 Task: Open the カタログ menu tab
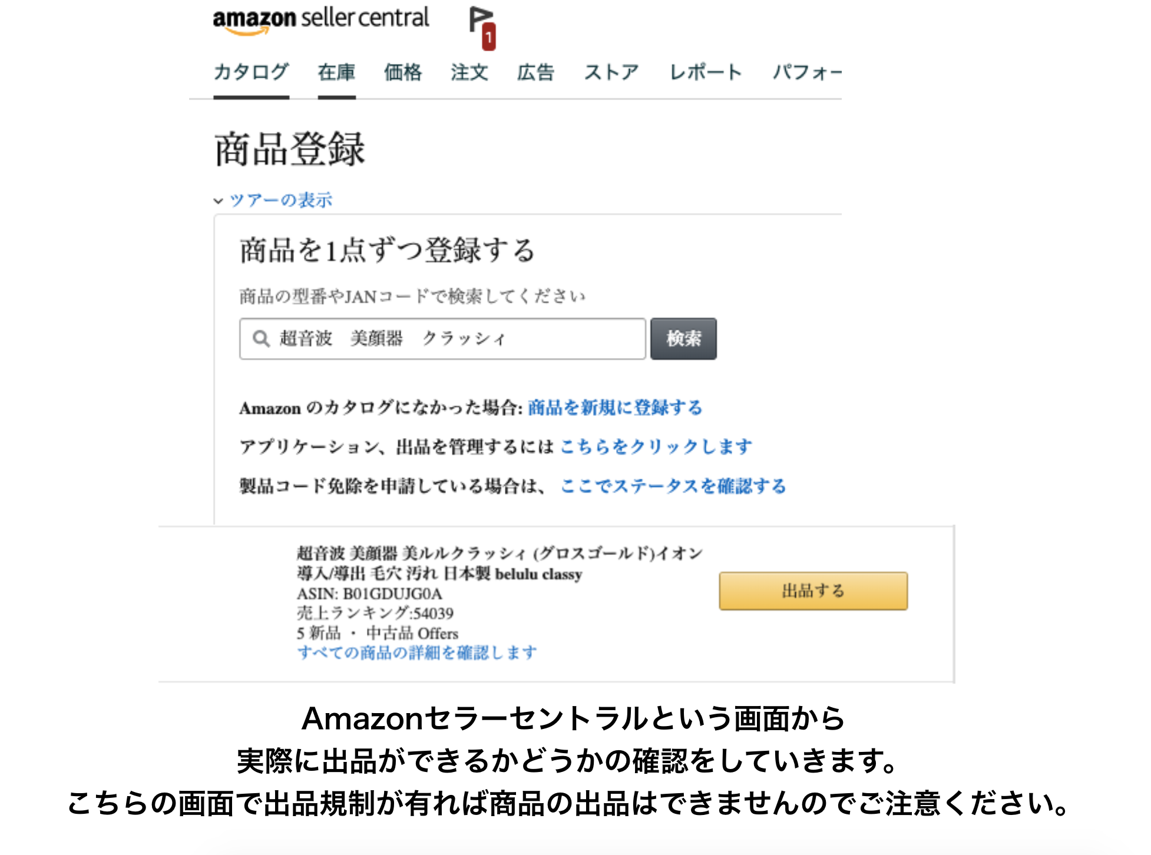coord(251,72)
